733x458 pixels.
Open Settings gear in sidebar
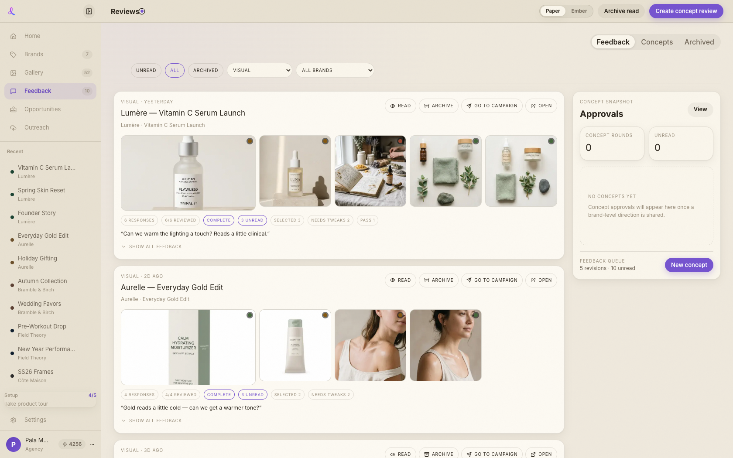point(14,420)
